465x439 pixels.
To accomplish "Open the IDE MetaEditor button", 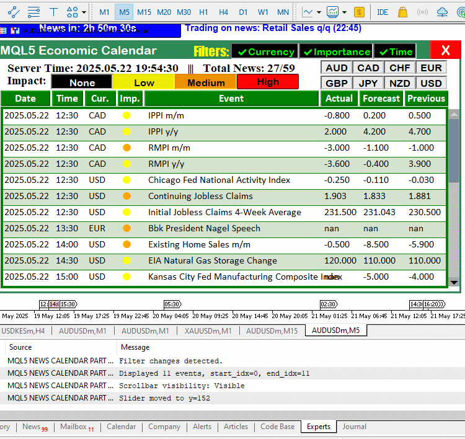I will click(x=383, y=12).
